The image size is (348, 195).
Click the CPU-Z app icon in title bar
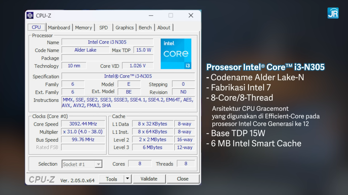30,16
